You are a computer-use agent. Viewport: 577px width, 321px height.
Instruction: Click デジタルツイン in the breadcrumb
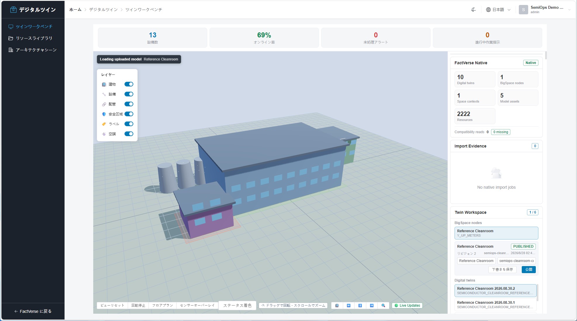coord(103,10)
